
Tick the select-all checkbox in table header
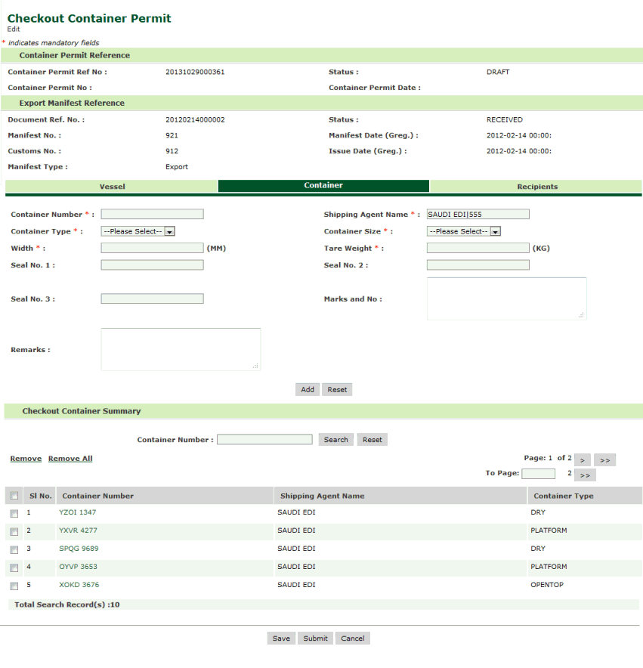pos(14,496)
